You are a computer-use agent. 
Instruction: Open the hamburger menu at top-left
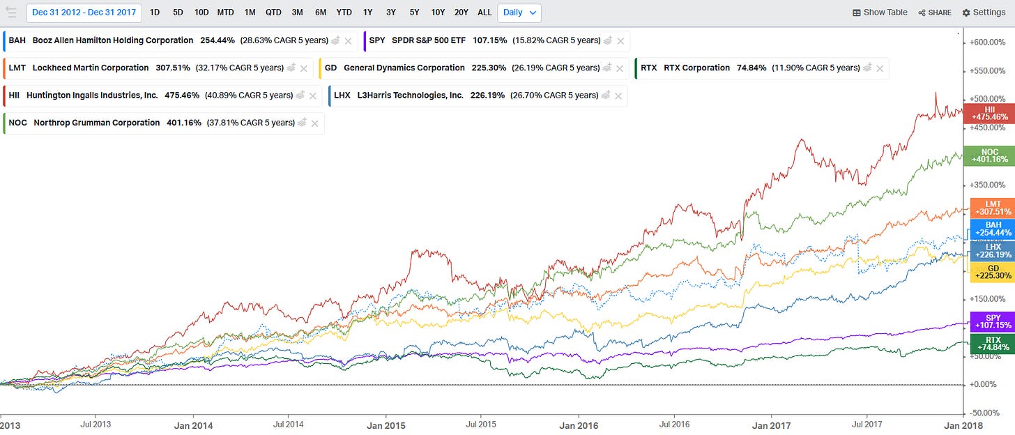(x=11, y=12)
